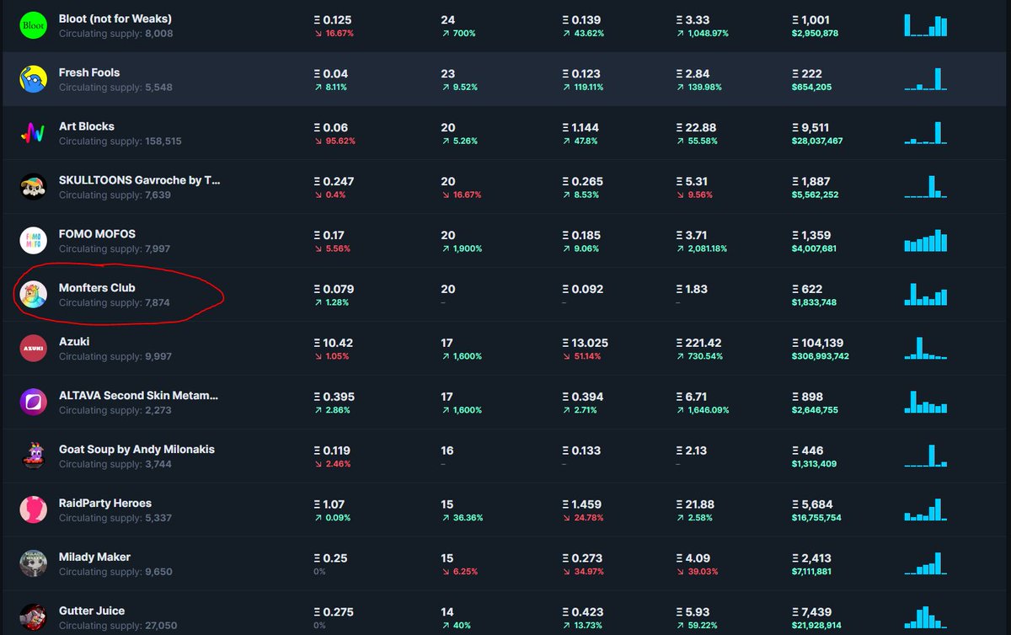
Task: Select Gutter Juice market cap $21,928,914
Action: coord(817,626)
